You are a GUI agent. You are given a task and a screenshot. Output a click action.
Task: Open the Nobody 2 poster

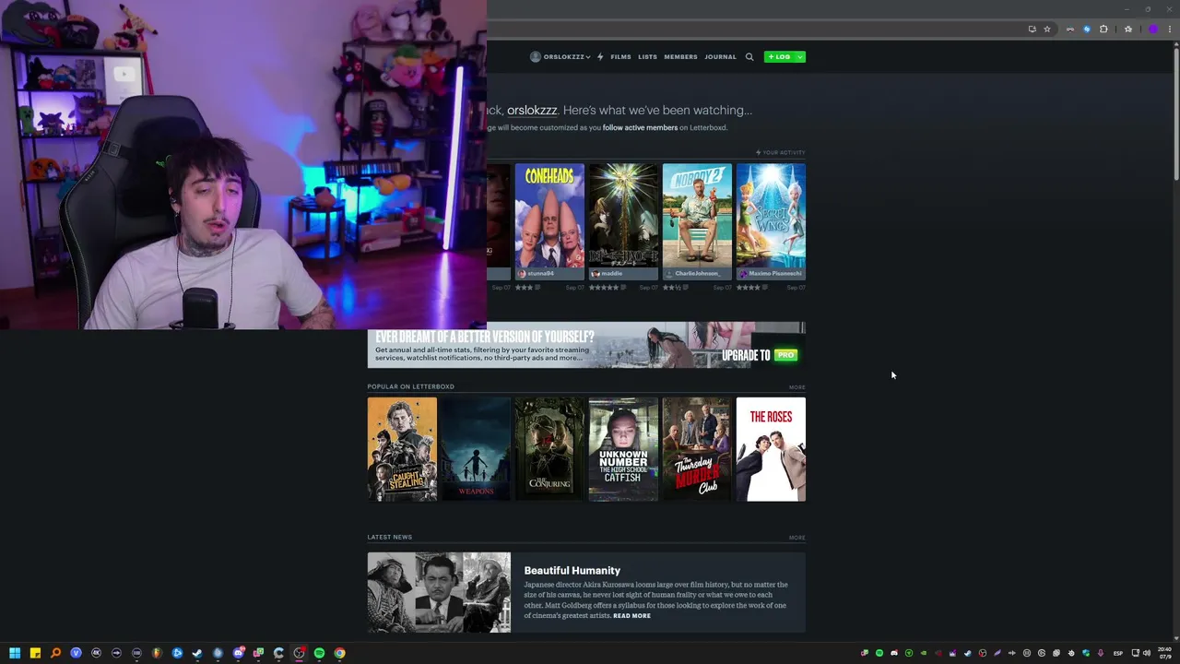point(697,215)
